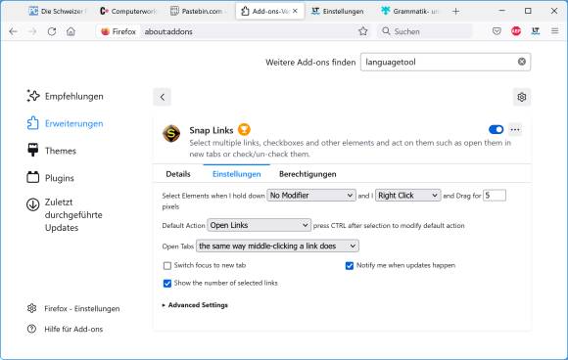Open the Pocket icon in the toolbar
The height and width of the screenshot is (360, 568).
[x=497, y=31]
